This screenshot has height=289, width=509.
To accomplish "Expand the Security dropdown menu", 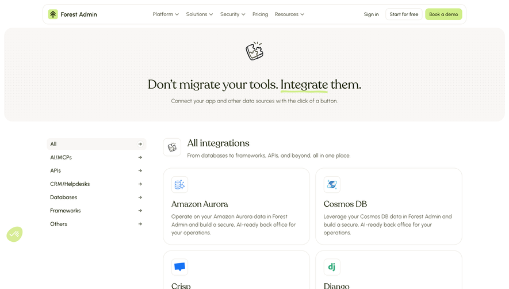I will 232,14.
